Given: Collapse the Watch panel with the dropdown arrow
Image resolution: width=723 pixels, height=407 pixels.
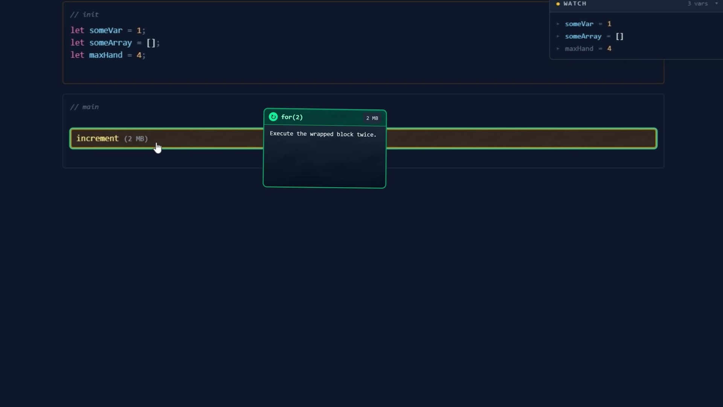Looking at the screenshot, I should 716,3.
